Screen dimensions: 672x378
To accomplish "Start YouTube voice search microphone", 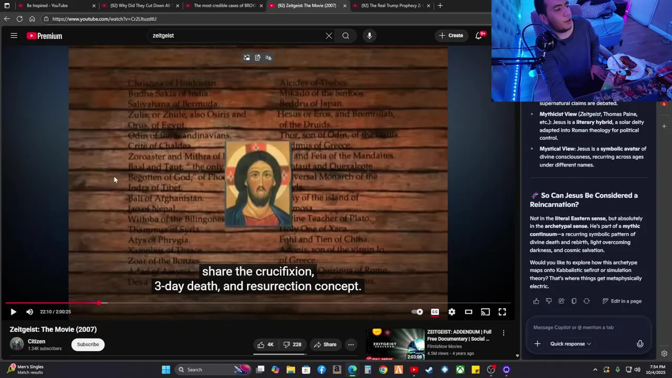I will click(x=370, y=36).
